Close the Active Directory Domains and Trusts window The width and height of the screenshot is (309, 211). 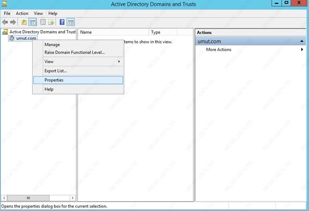(299, 3)
